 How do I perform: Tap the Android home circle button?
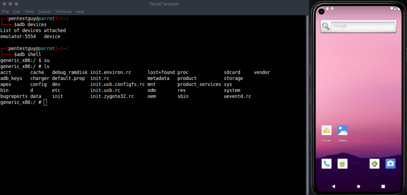[x=359, y=186]
